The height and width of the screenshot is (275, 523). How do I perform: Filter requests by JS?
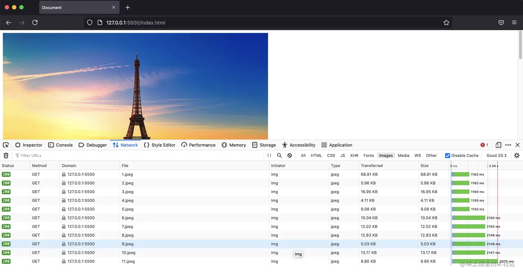coord(342,155)
